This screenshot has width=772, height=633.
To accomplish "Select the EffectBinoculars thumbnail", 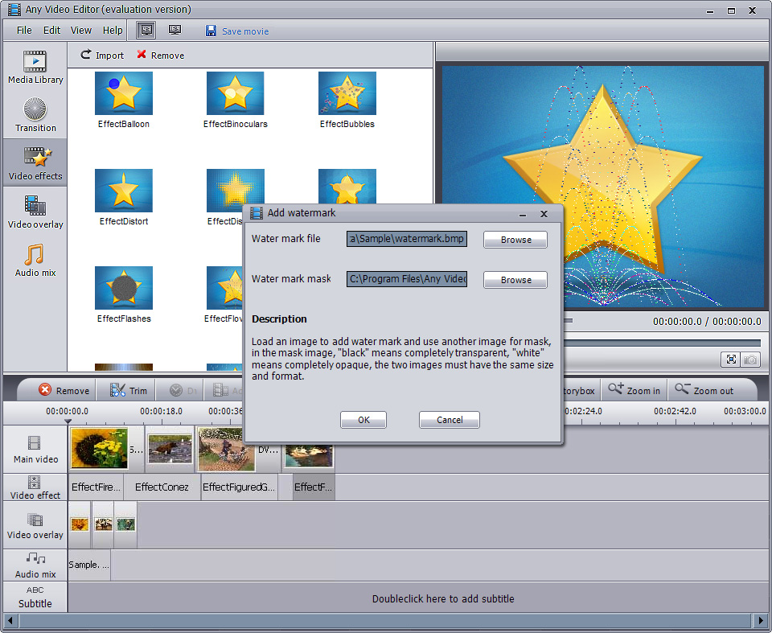I will (x=236, y=93).
